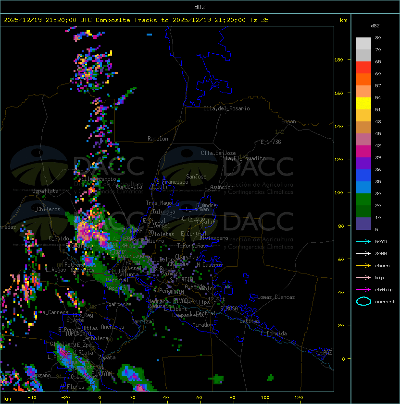The width and height of the screenshot is (400, 404).
Task: Click the 'Lomas_Blancas' map label
Action: tap(276, 297)
